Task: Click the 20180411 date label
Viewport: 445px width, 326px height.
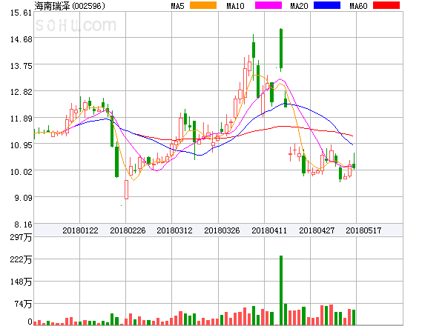Action: (x=269, y=230)
